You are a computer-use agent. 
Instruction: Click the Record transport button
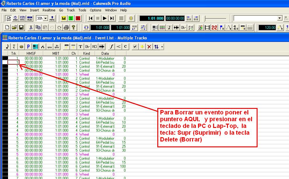point(121,18)
